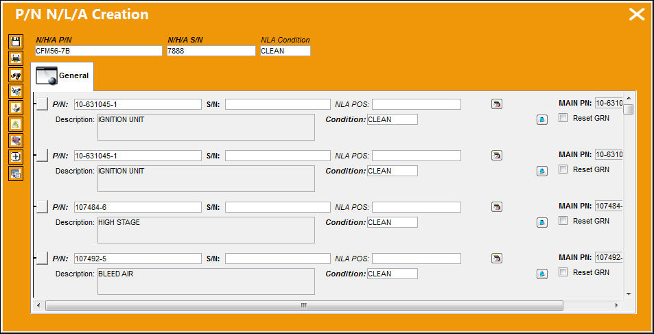Viewport: 654px width, 334px height.
Task: Click the N/H/A S/N field showing 7888
Action: 211,51
